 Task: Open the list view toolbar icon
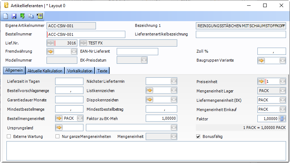(x=39, y=16)
